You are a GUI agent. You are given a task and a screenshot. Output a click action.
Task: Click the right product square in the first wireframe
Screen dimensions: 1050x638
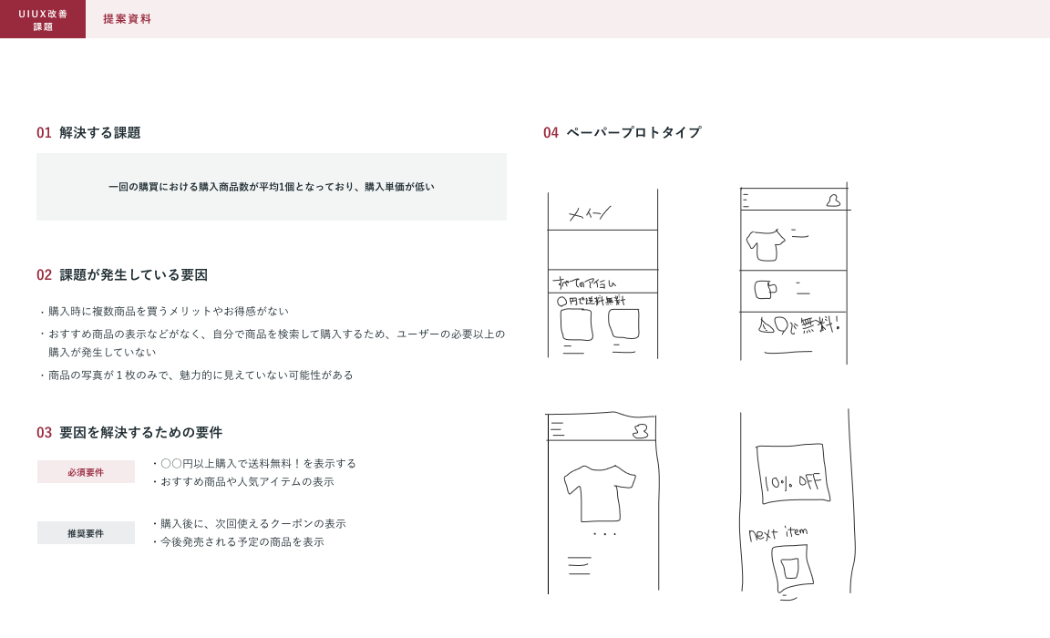(x=623, y=324)
